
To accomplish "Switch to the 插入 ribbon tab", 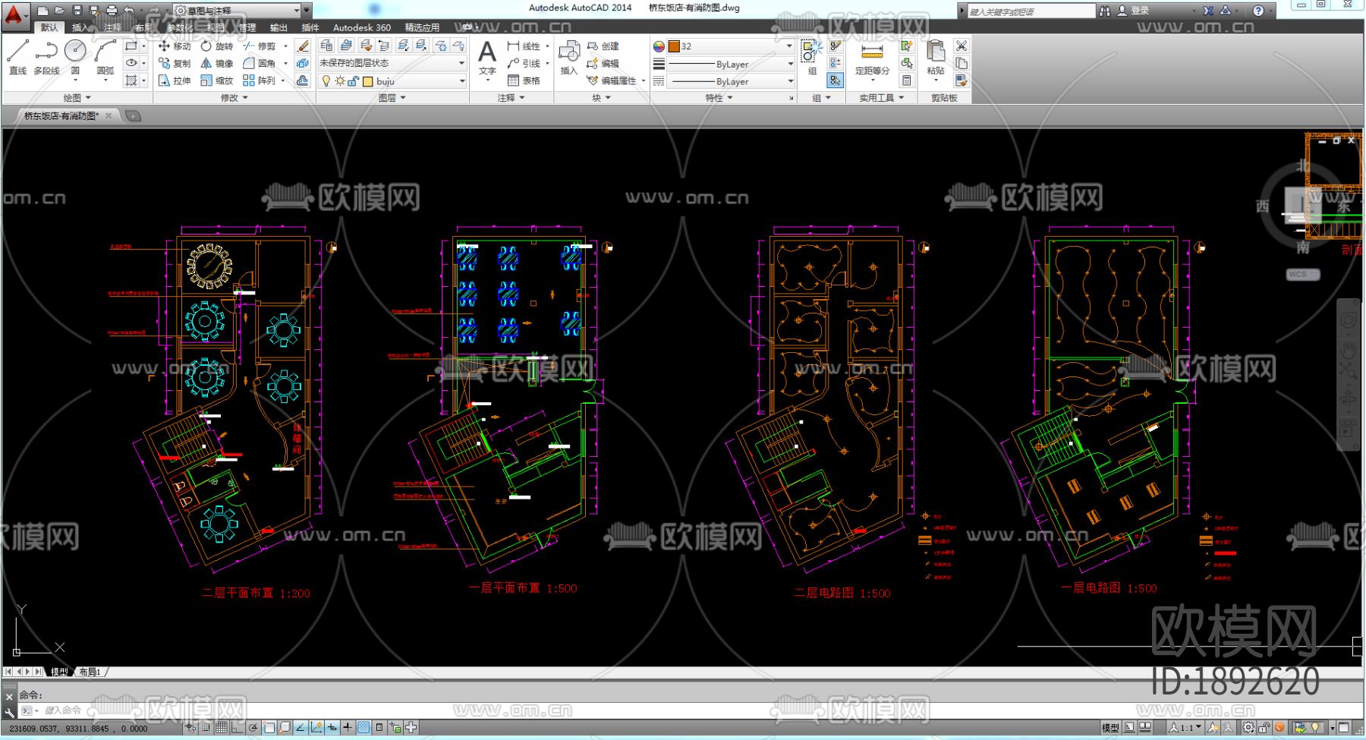I will 80,27.
